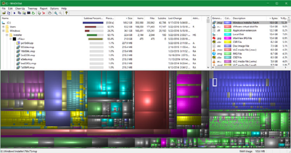Click the Open drive folder toolbar icon
This screenshot has width=291, height=153.
tap(4, 13)
